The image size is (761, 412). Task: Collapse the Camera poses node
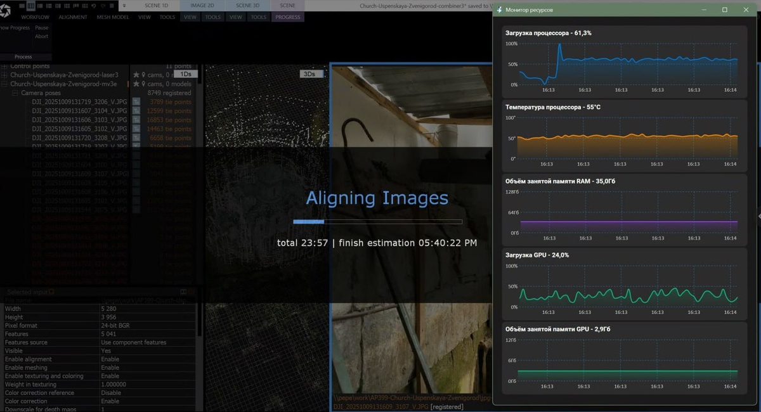(15, 93)
